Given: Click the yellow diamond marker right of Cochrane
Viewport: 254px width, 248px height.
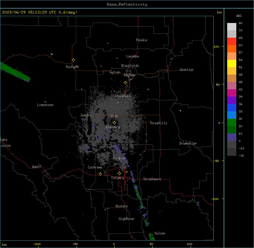Looking at the screenshot, I should pyautogui.click(x=100, y=174).
